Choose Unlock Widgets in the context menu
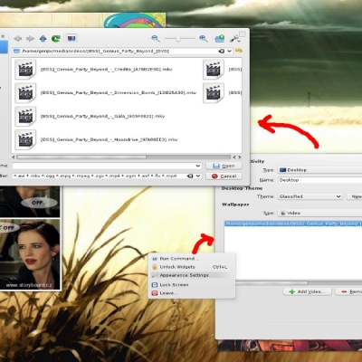This screenshot has height=362, width=362. pos(193,267)
